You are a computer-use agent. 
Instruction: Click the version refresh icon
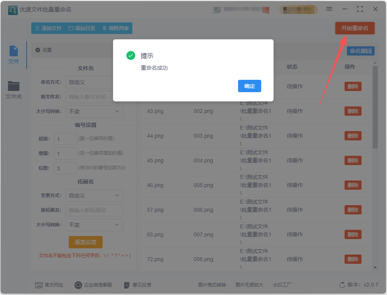(342, 285)
